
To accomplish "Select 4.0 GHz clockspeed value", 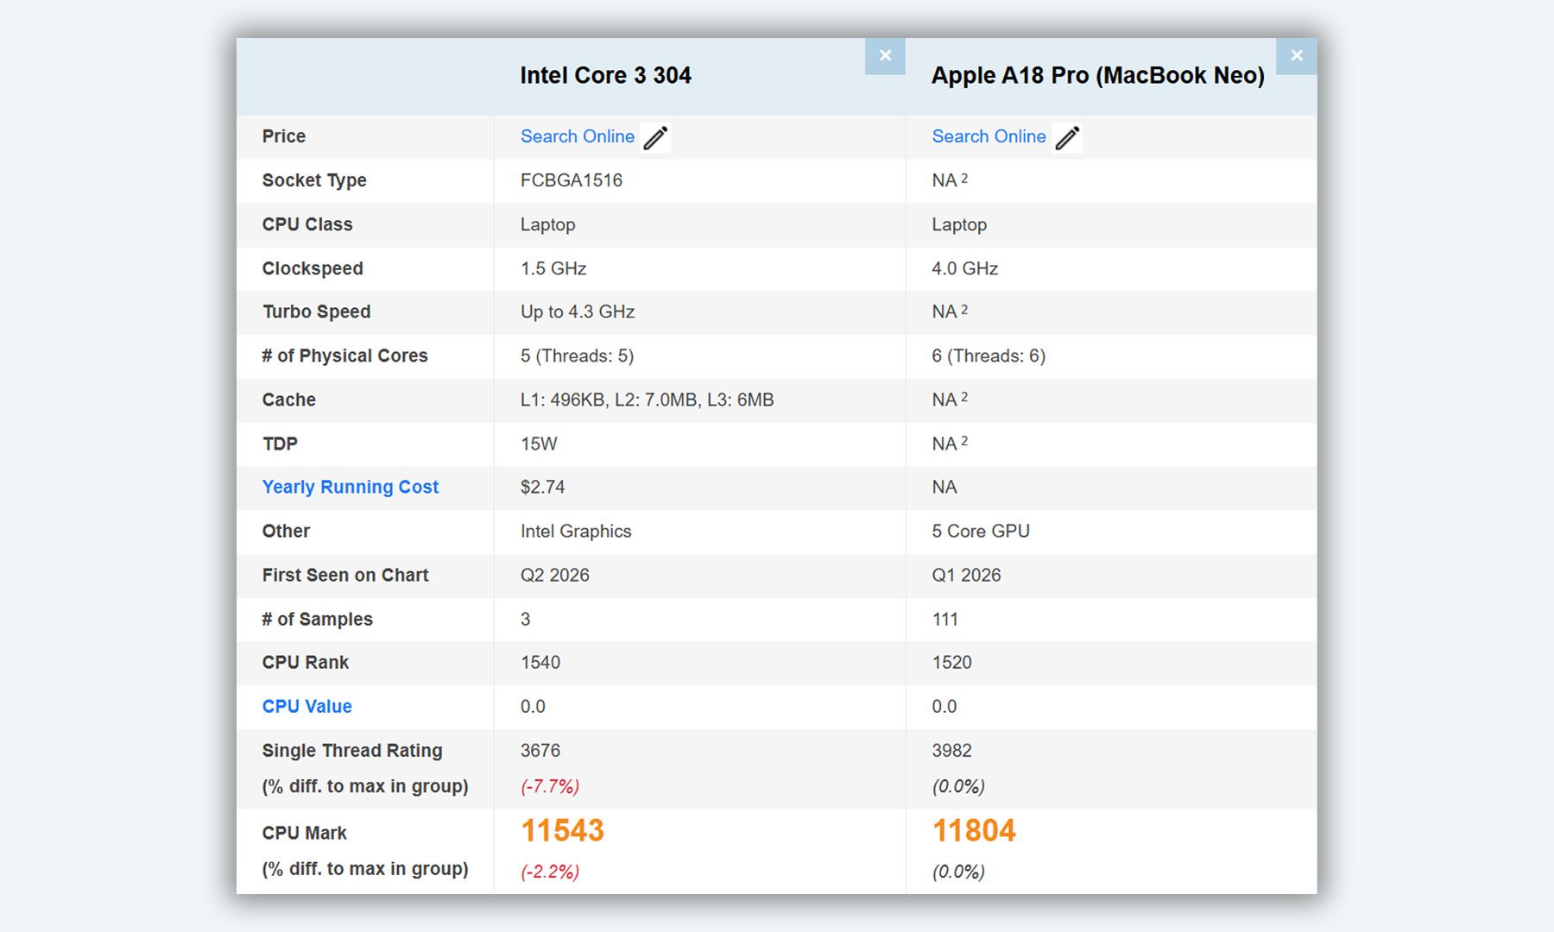I will pos(965,268).
